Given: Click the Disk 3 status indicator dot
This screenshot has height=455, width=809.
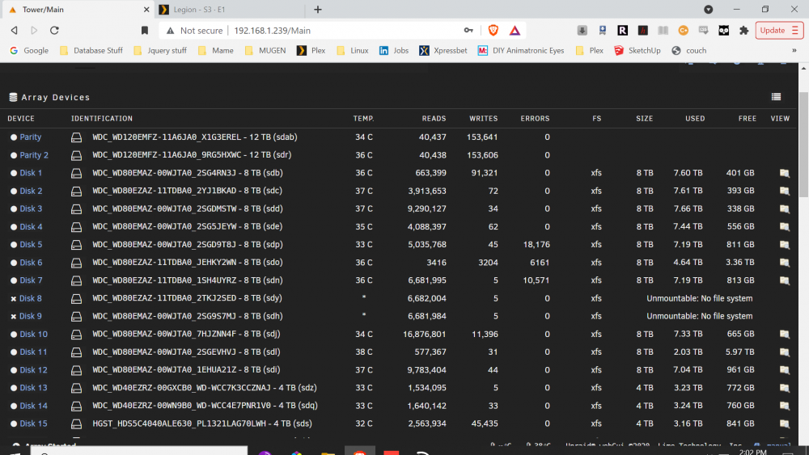Looking at the screenshot, I should (14, 209).
